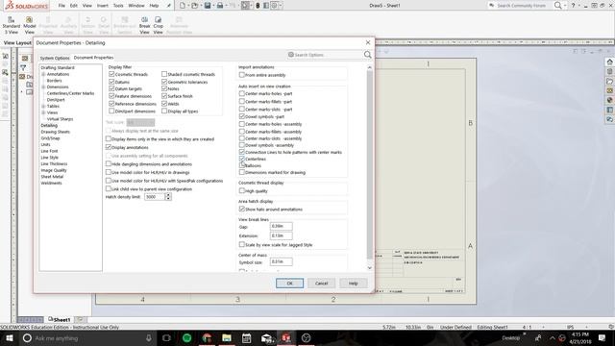
Task: Open the Search Community Forum dropdown arrow
Action: 565,6
